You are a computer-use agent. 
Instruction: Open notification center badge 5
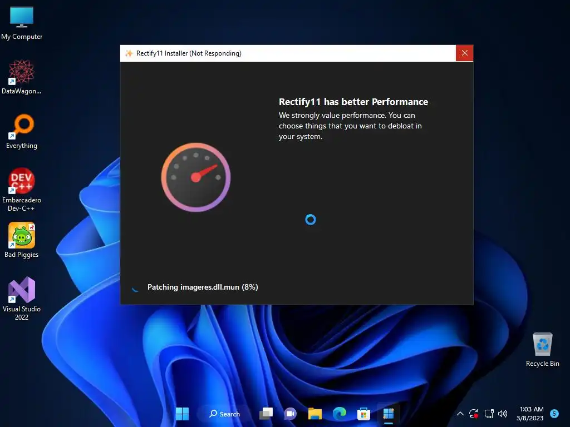click(554, 414)
